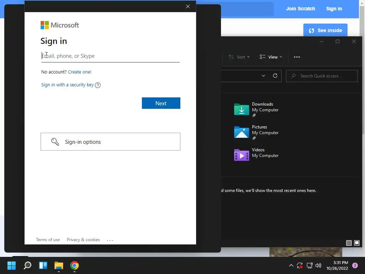Image resolution: width=365 pixels, height=274 pixels.
Task: Click the Microsoft logo in dialog
Action: click(60, 25)
